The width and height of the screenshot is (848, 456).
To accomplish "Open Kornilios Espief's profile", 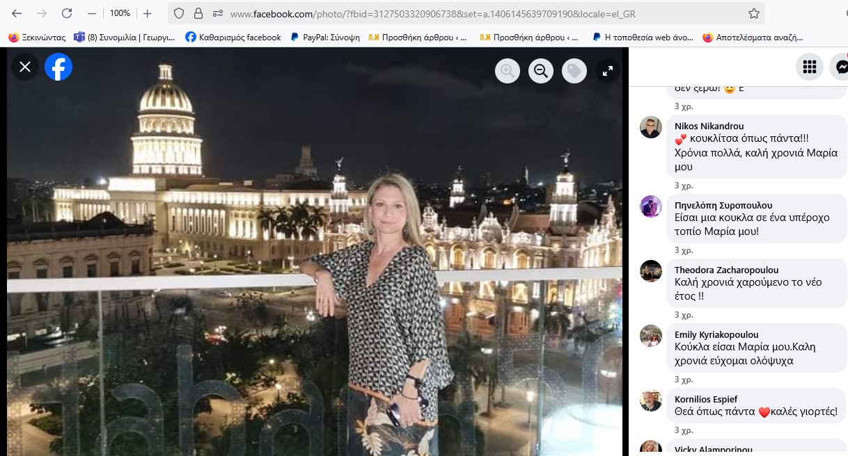I will click(x=706, y=399).
